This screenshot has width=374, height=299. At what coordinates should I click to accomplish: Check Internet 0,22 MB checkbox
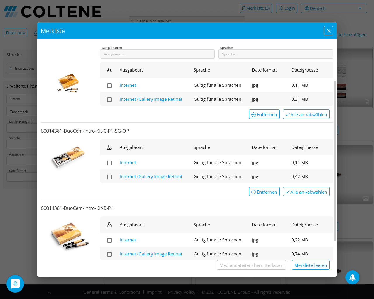109,240
